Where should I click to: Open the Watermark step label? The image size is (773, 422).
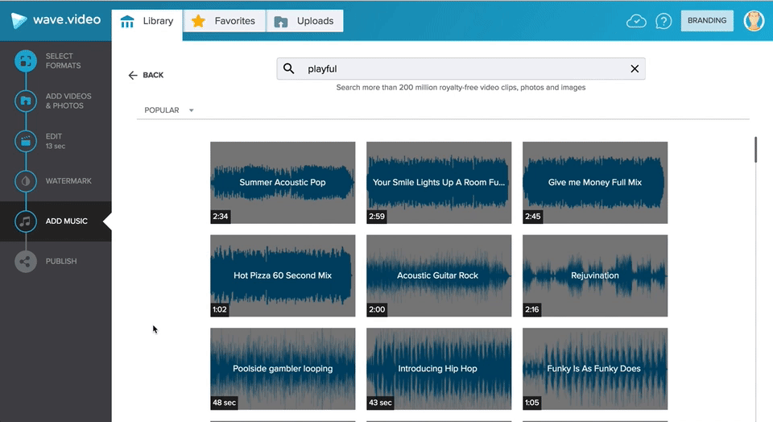coord(68,181)
